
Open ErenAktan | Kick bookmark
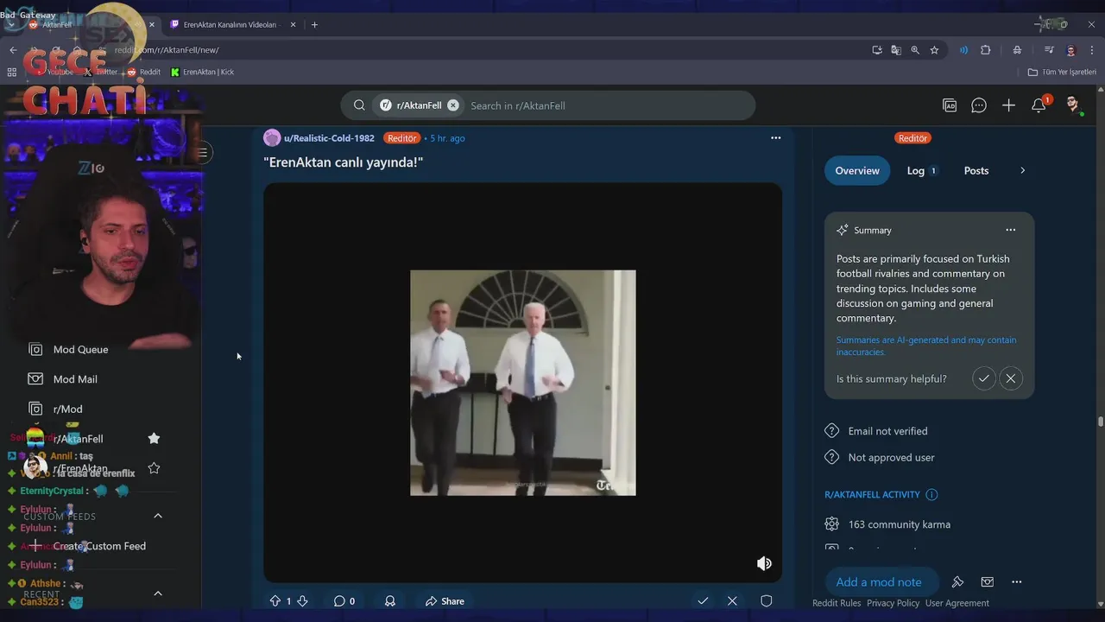click(x=202, y=72)
